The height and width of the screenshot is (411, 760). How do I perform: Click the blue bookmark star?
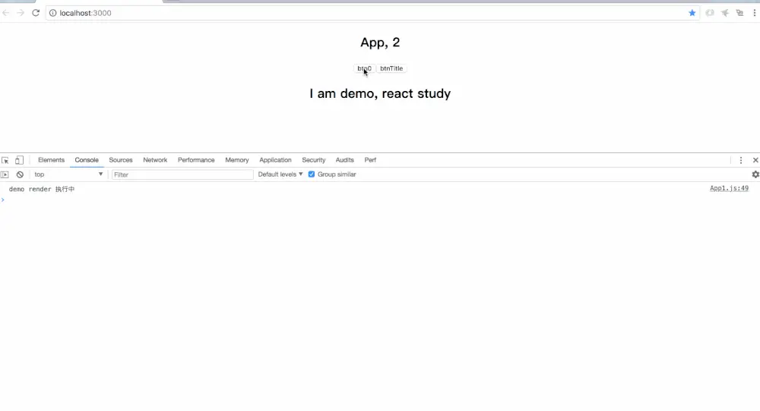692,13
